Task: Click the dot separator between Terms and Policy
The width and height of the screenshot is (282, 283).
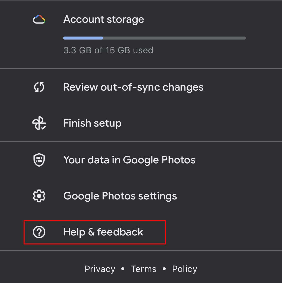Action: [x=164, y=269]
